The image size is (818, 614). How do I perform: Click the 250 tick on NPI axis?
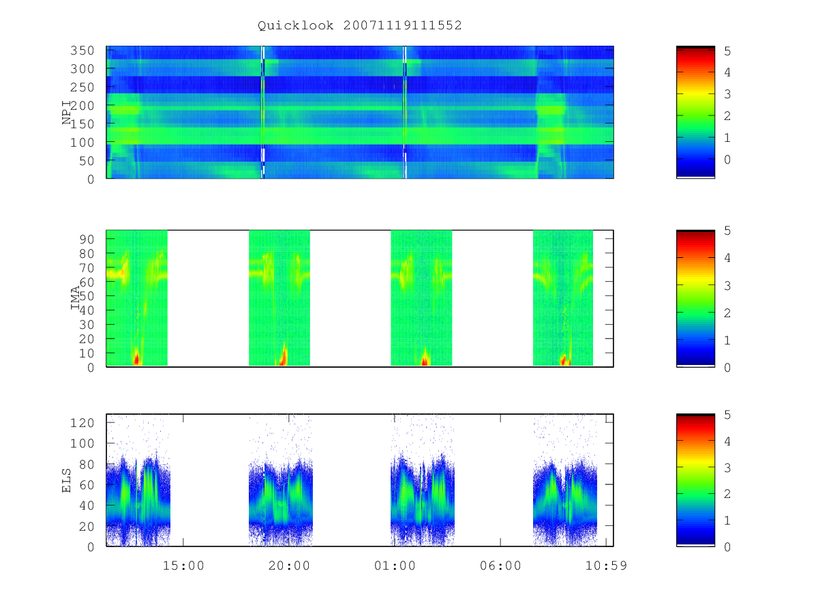tap(82, 87)
